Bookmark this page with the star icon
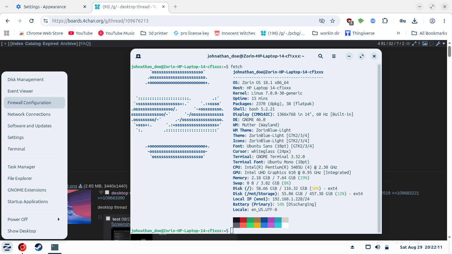 pyautogui.click(x=333, y=21)
